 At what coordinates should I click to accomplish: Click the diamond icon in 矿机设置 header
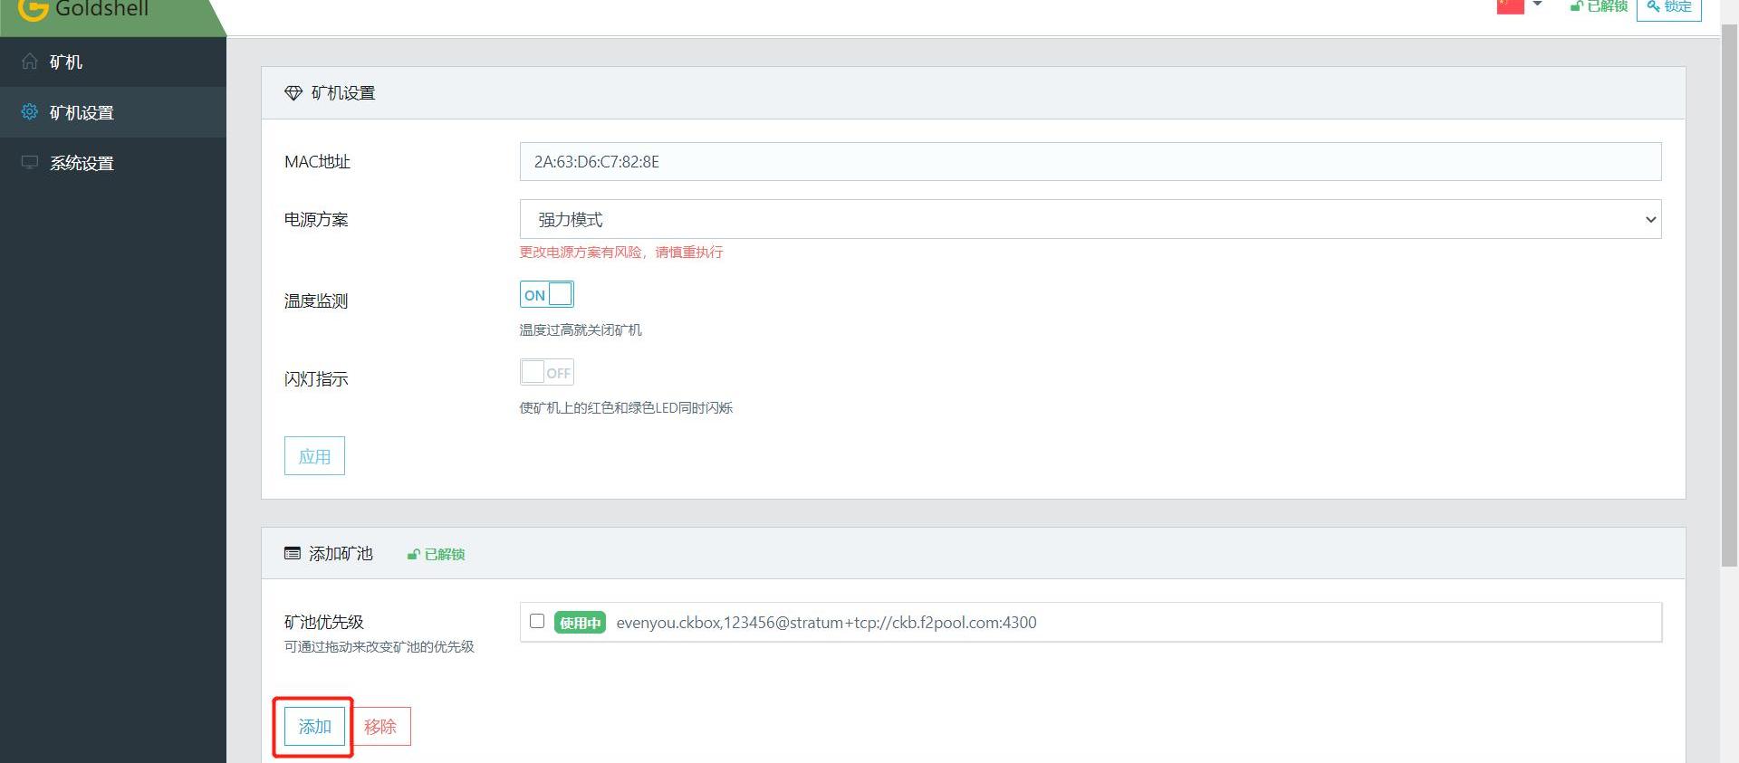coord(293,93)
